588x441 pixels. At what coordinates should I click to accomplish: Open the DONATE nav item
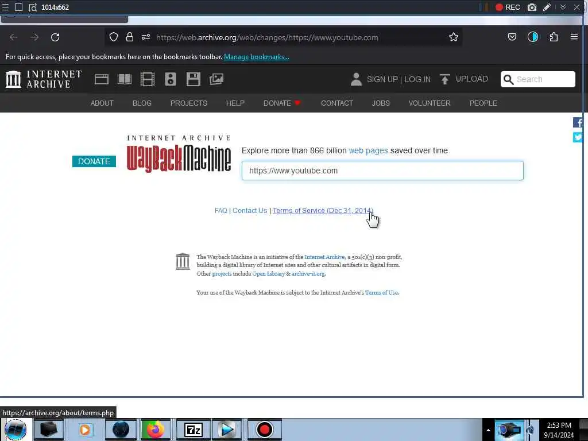(282, 103)
